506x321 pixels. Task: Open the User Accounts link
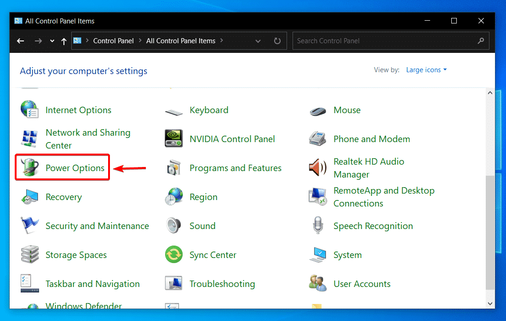pos(362,284)
